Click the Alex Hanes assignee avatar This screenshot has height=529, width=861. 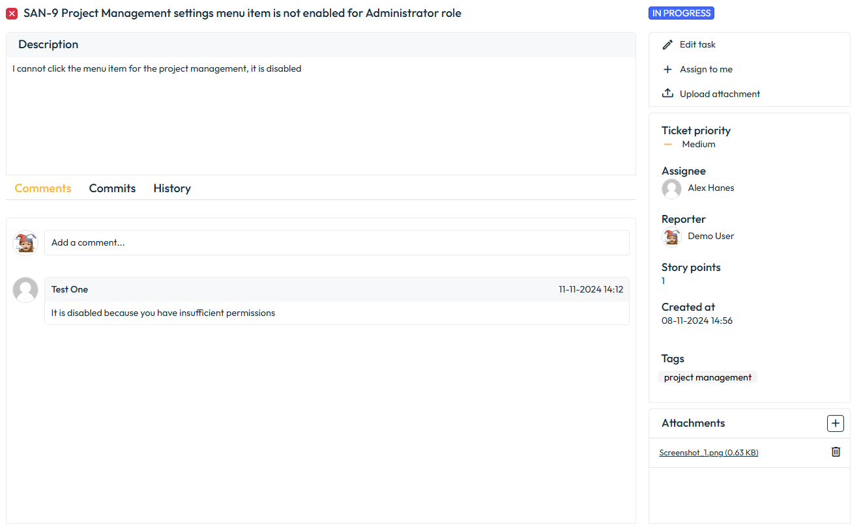(671, 188)
